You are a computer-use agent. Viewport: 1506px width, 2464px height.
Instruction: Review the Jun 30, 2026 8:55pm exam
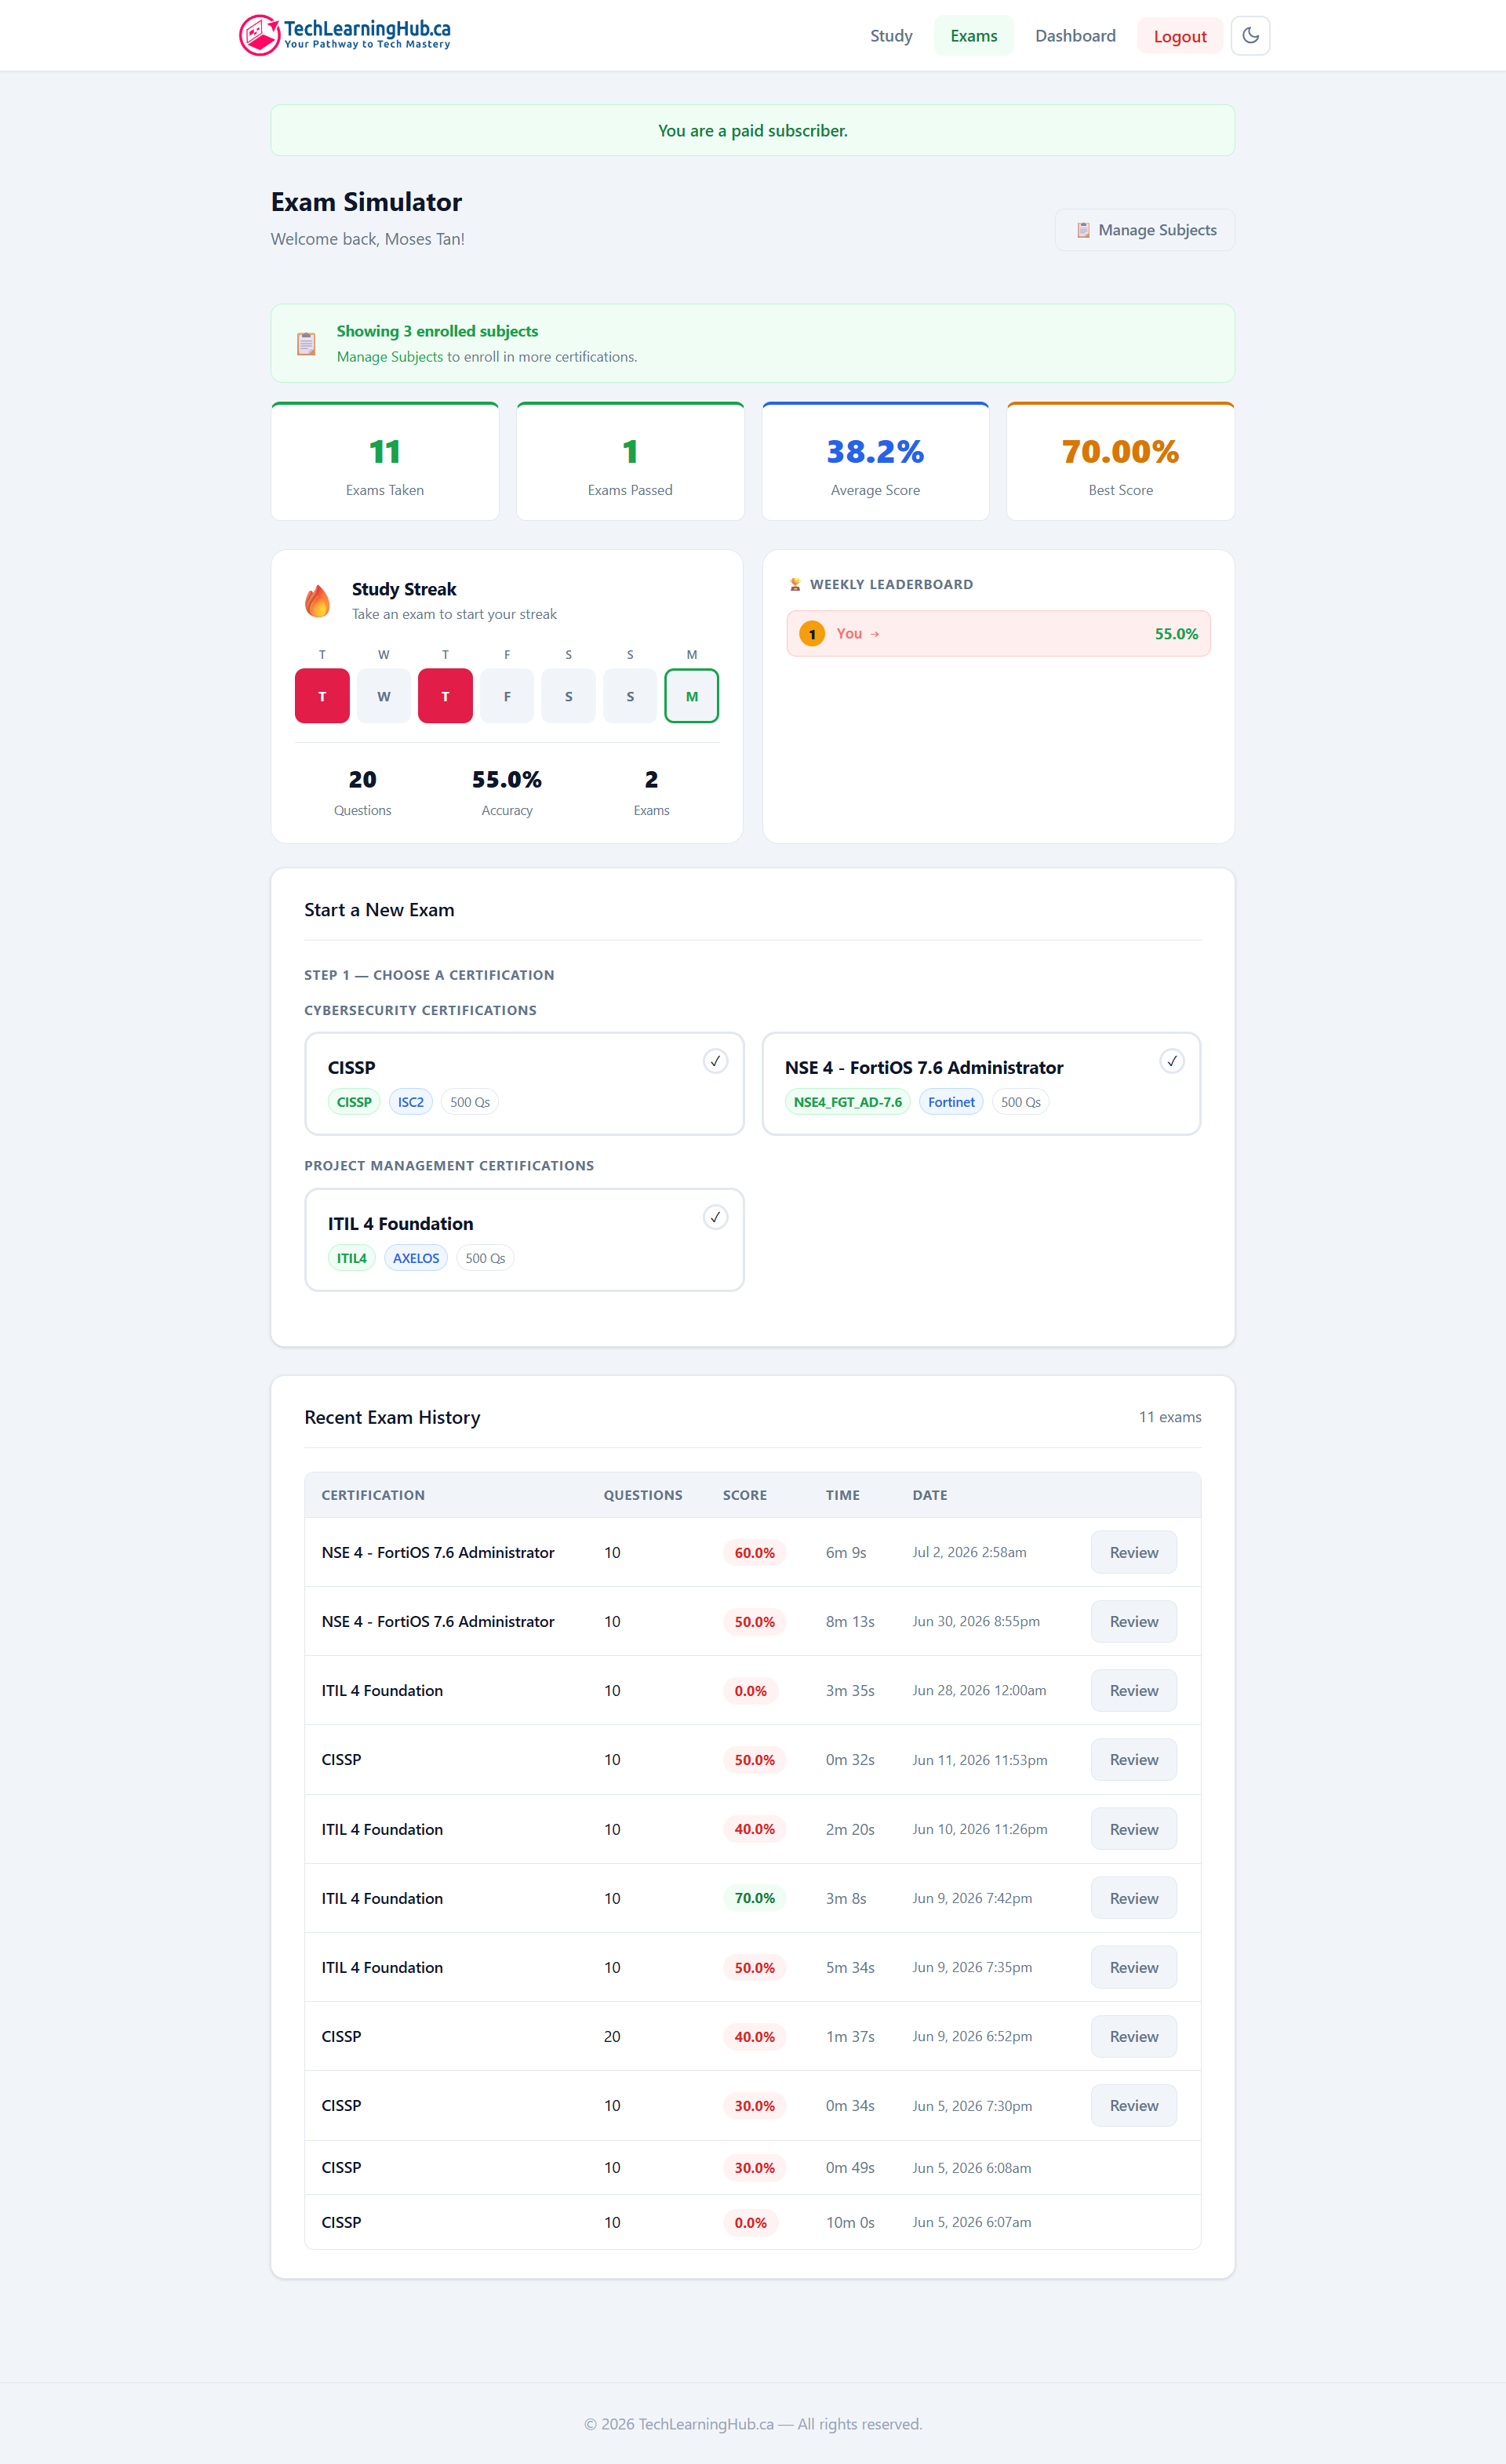[x=1134, y=1621]
